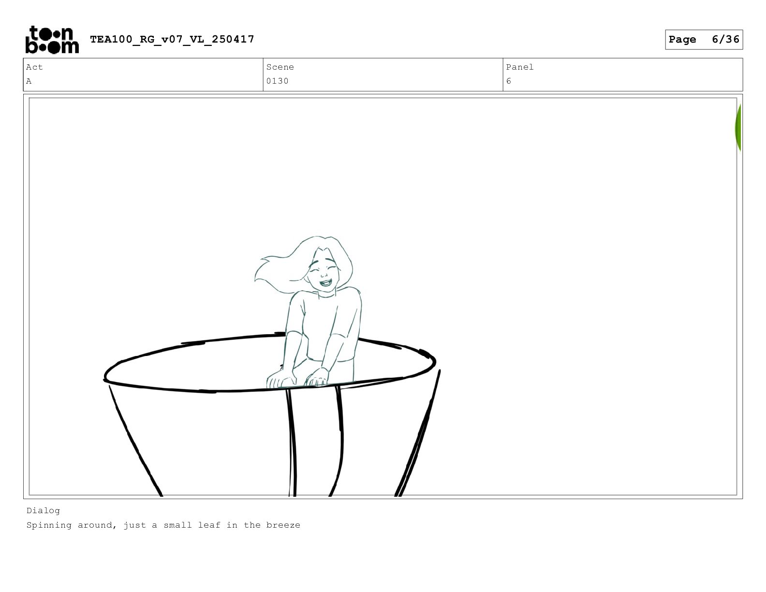
Task: Click the Scene header label
Action: (280, 67)
